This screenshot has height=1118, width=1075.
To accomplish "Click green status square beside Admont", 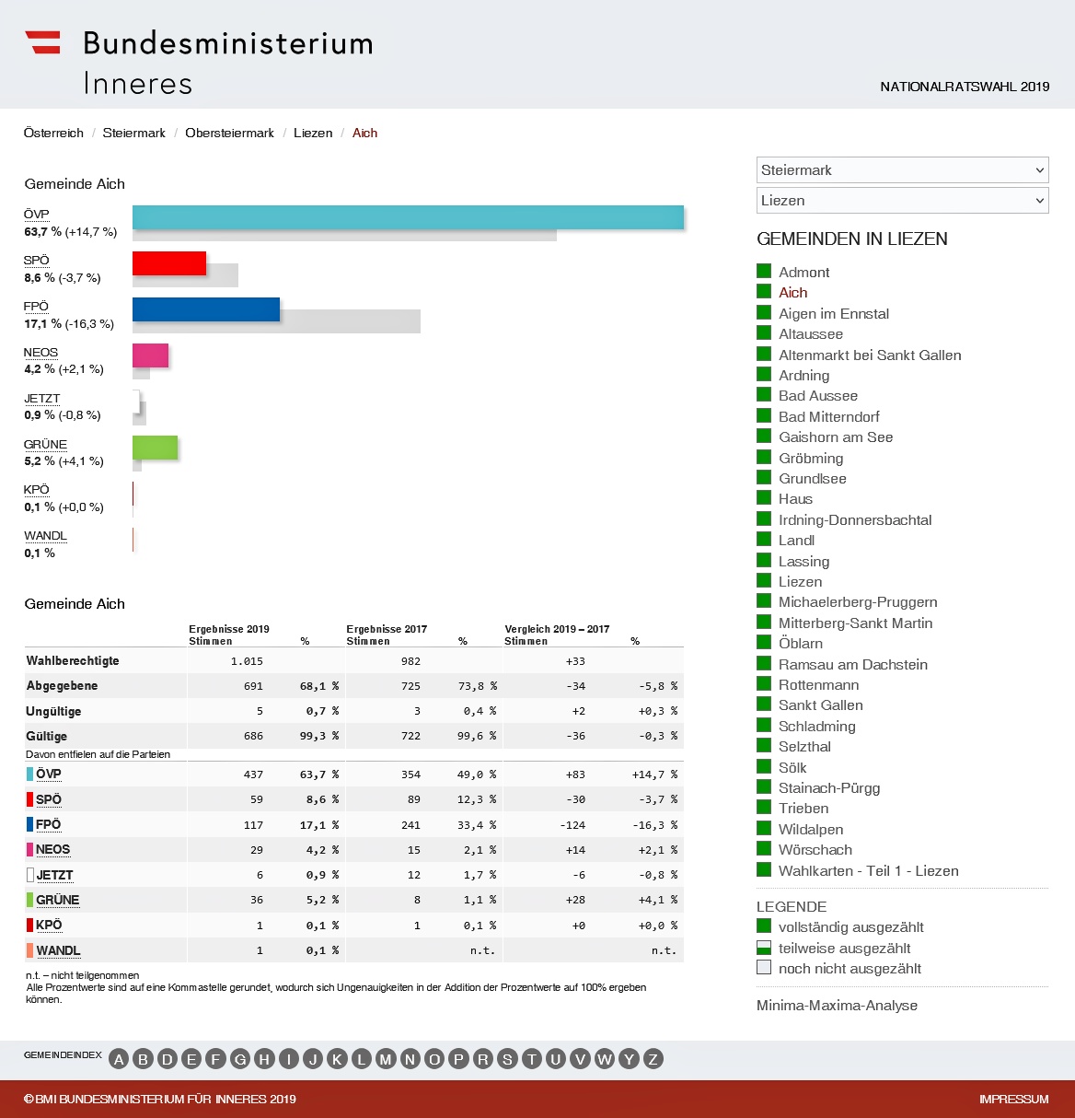I will [764, 272].
